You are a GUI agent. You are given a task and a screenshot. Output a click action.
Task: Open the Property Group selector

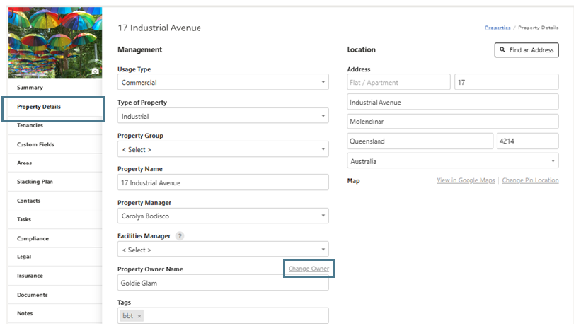(223, 150)
